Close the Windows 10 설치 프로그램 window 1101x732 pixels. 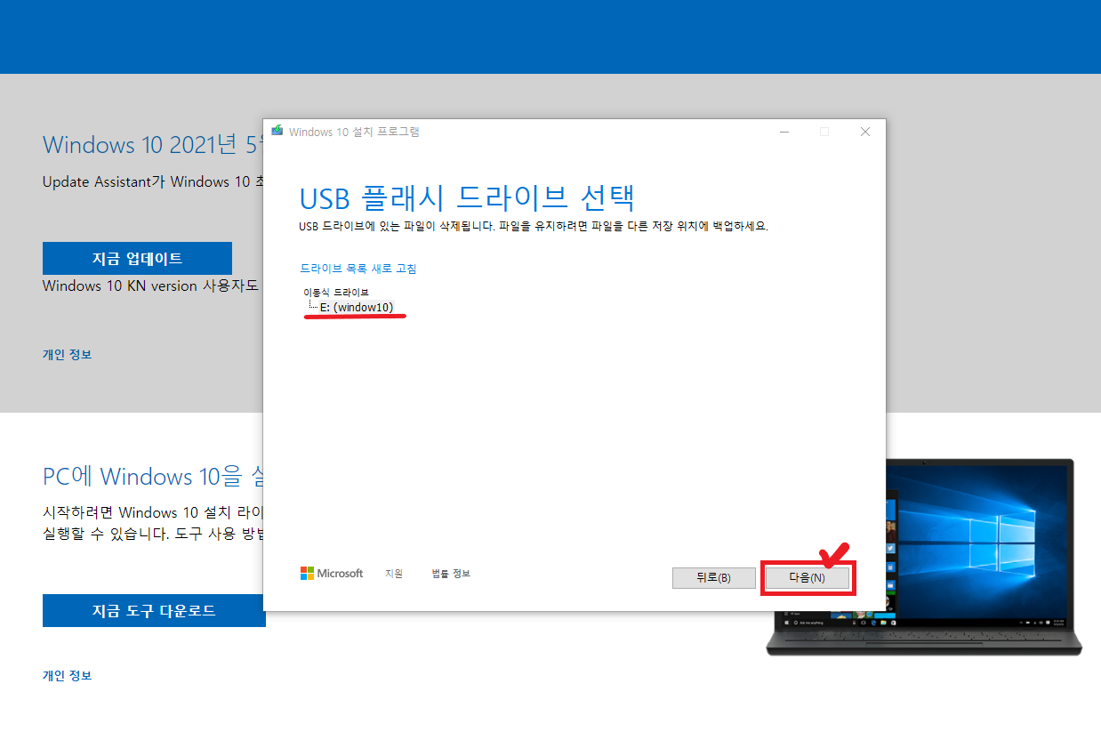[864, 132]
